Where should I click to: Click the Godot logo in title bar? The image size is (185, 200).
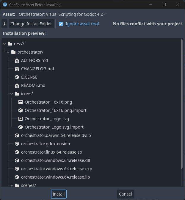pos(5,5)
